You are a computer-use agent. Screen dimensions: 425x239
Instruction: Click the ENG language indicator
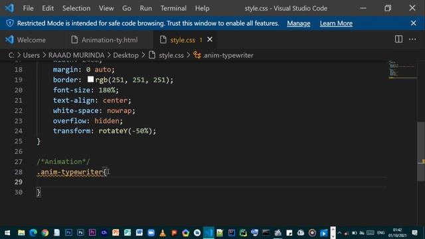click(381, 233)
